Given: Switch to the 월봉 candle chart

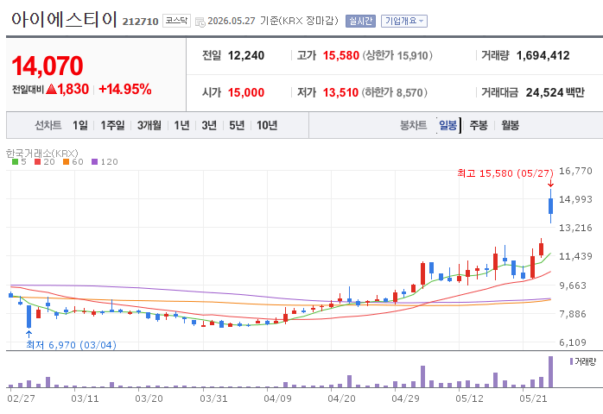Looking at the screenshot, I should 510,125.
